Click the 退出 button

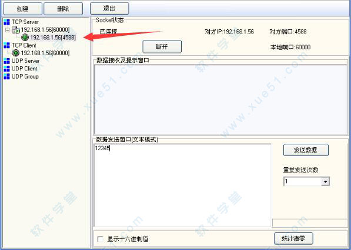coord(109,8)
